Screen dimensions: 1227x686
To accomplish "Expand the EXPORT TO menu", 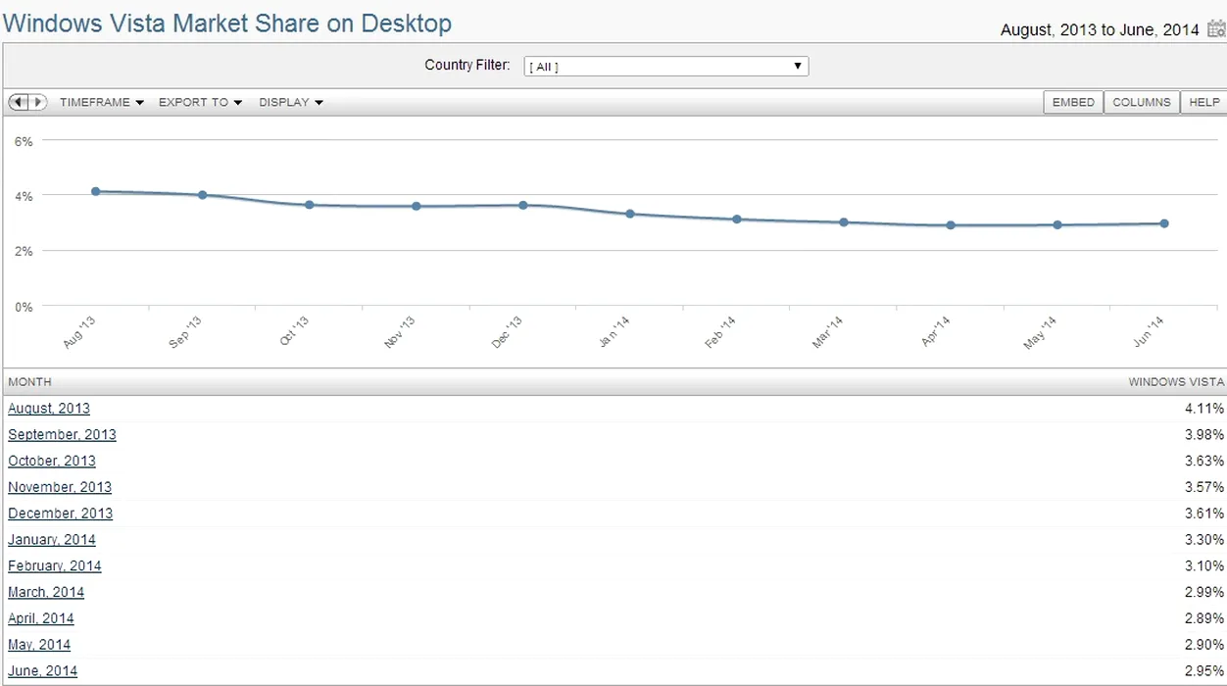I will [200, 102].
